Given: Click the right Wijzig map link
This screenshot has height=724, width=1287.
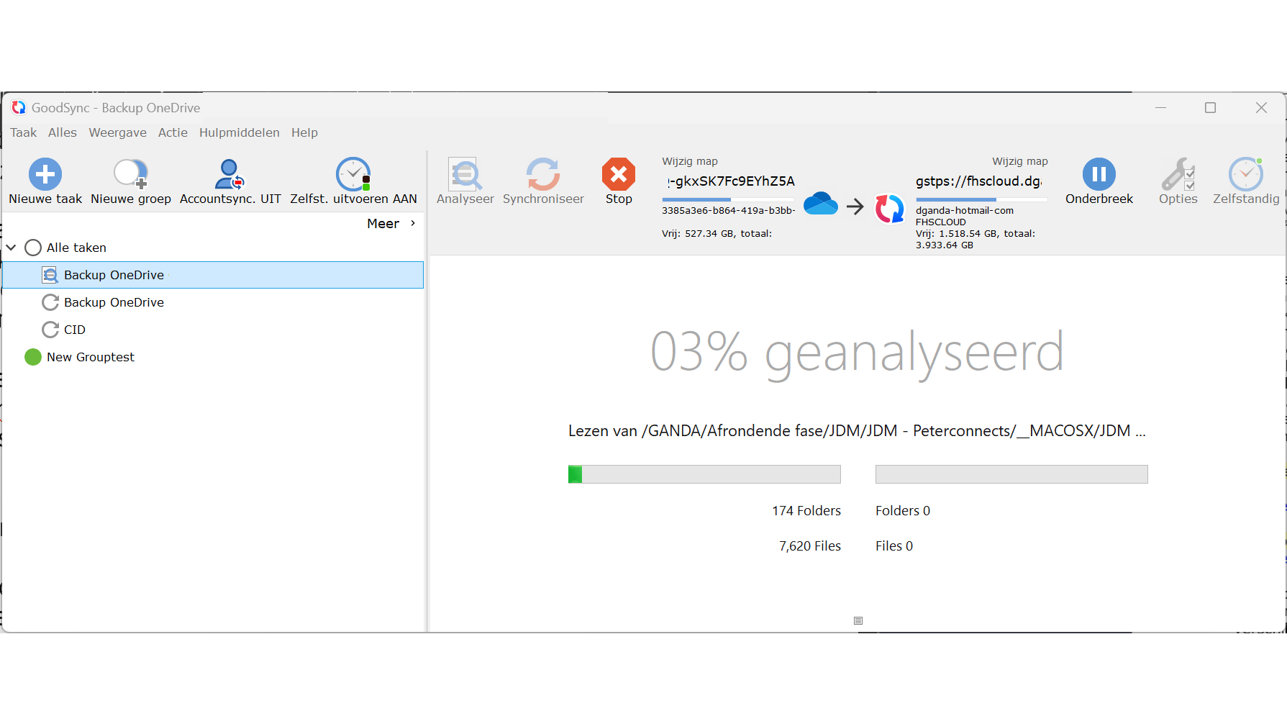Looking at the screenshot, I should [x=1018, y=161].
